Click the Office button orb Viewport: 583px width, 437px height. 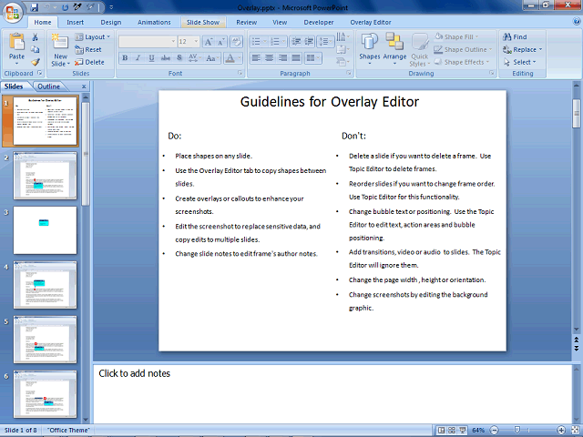(13, 12)
